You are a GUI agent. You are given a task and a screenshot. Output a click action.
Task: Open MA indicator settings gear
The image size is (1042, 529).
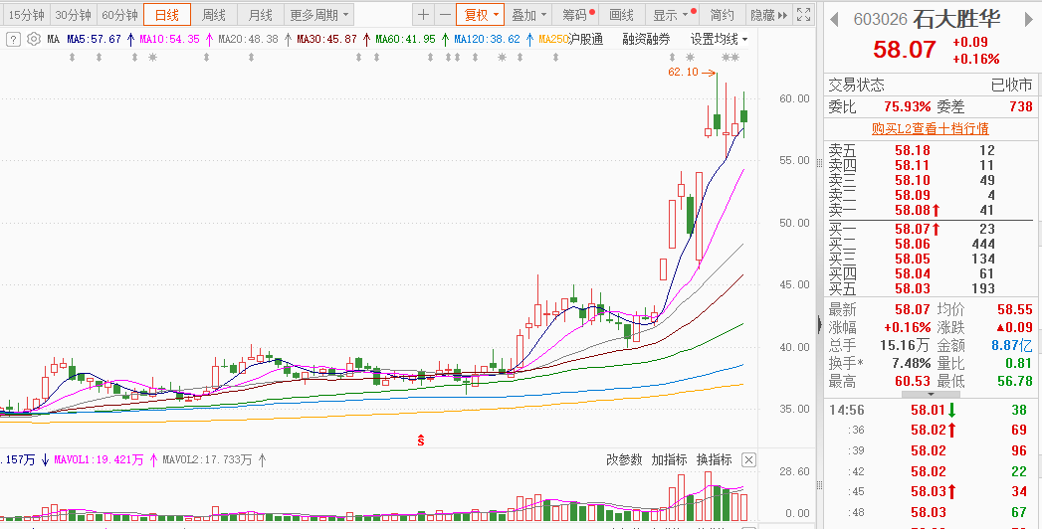pos(33,39)
